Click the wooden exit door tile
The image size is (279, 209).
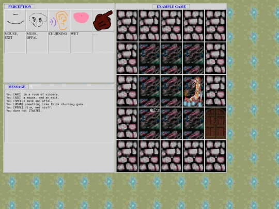pyautogui.click(x=215, y=123)
